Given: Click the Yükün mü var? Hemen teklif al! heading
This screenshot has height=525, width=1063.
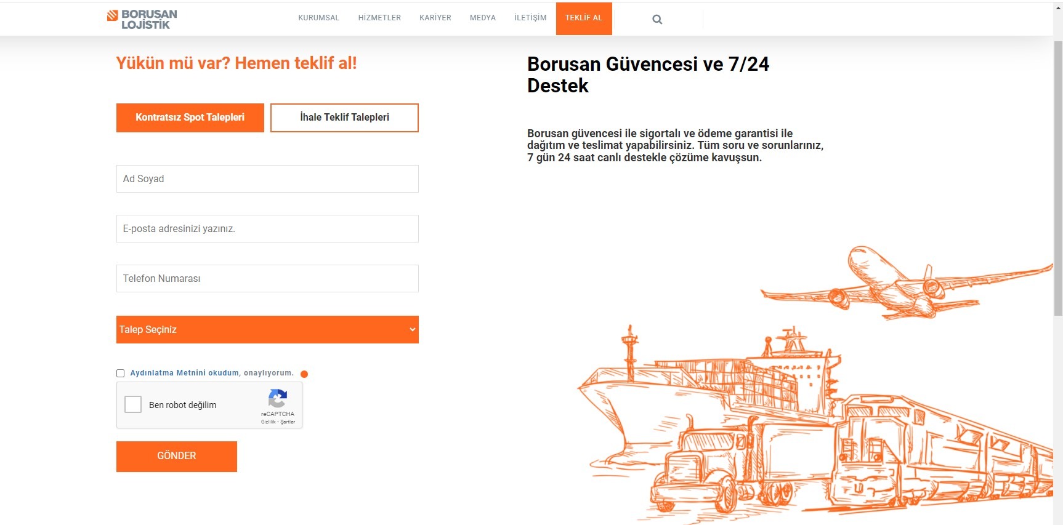Looking at the screenshot, I should pyautogui.click(x=236, y=63).
